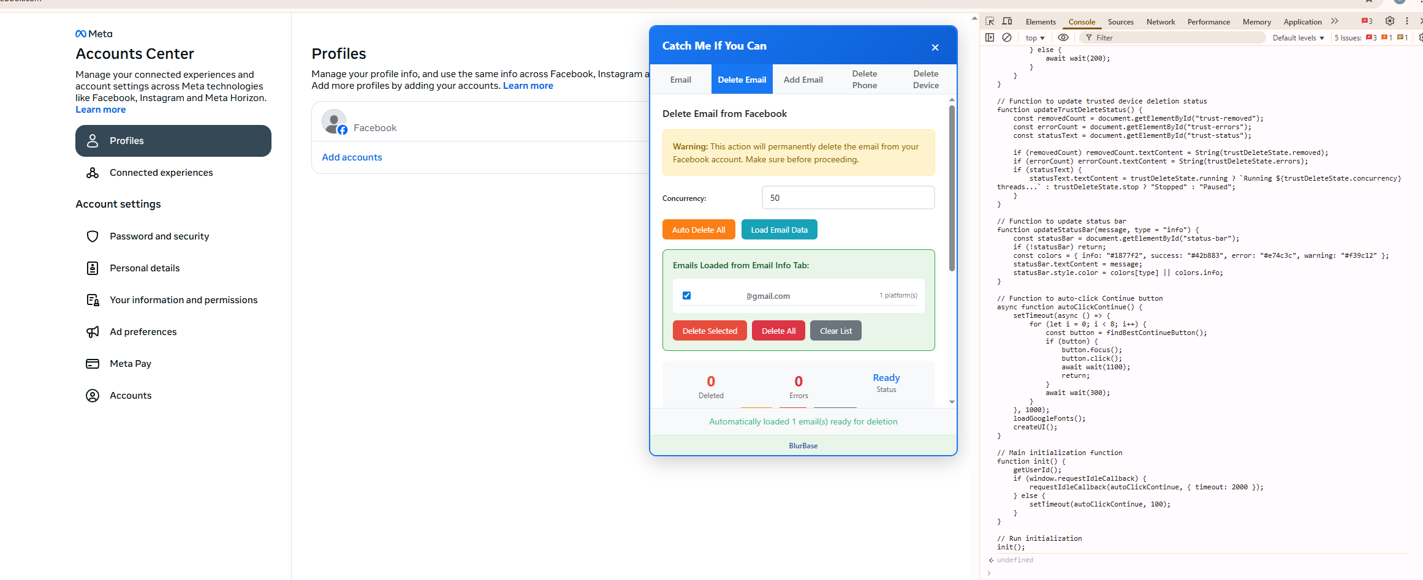Viewport: 1423px width, 580px height.
Task: Open Accounts in the sidebar
Action: tap(173, 396)
